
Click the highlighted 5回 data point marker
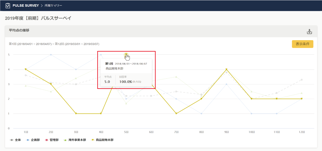pos(126,54)
